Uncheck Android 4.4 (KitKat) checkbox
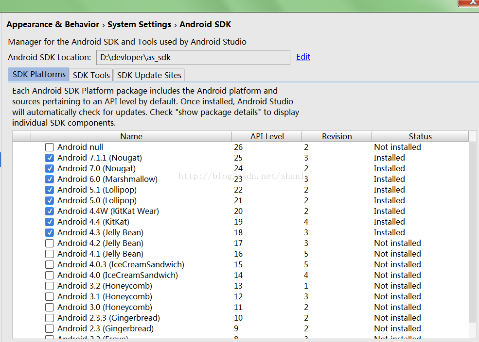 tap(50, 222)
